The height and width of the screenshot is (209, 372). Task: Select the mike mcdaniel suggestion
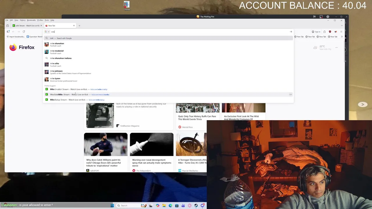tap(169, 52)
